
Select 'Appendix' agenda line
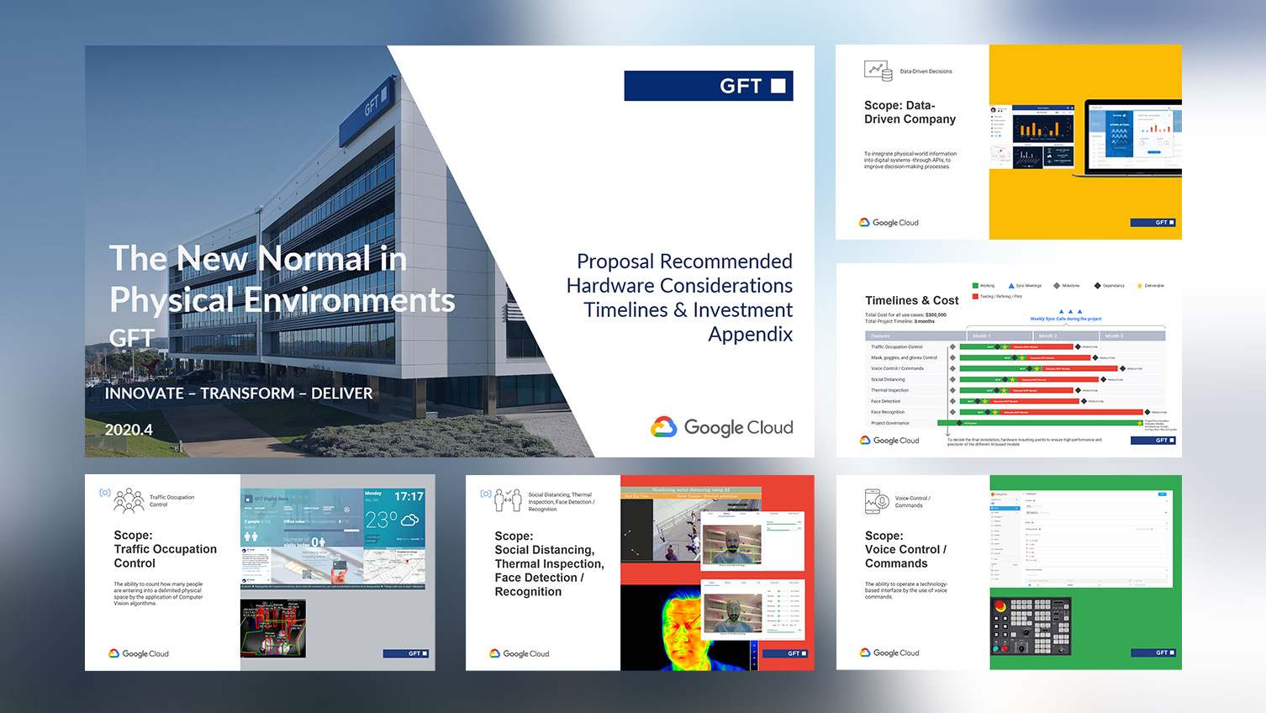click(750, 335)
